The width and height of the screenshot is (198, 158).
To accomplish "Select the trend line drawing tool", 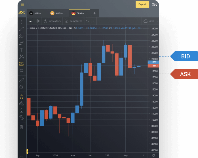I will (22, 29).
